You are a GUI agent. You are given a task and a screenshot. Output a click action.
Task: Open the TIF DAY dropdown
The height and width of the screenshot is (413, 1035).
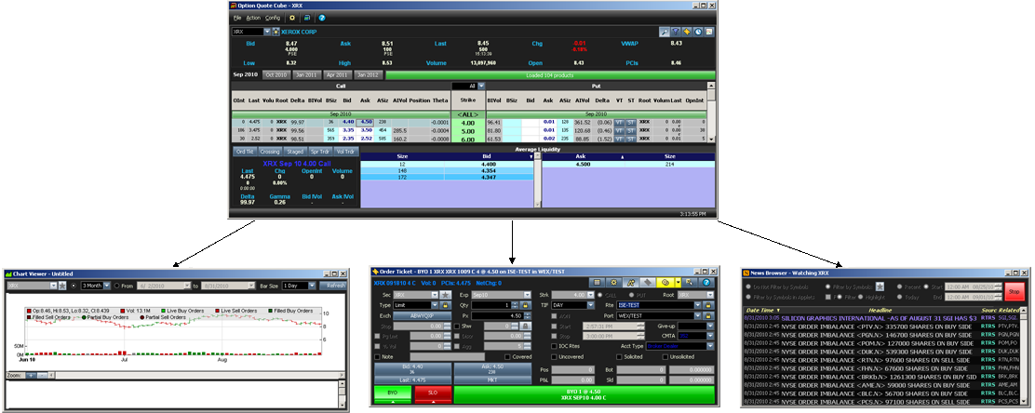591,305
